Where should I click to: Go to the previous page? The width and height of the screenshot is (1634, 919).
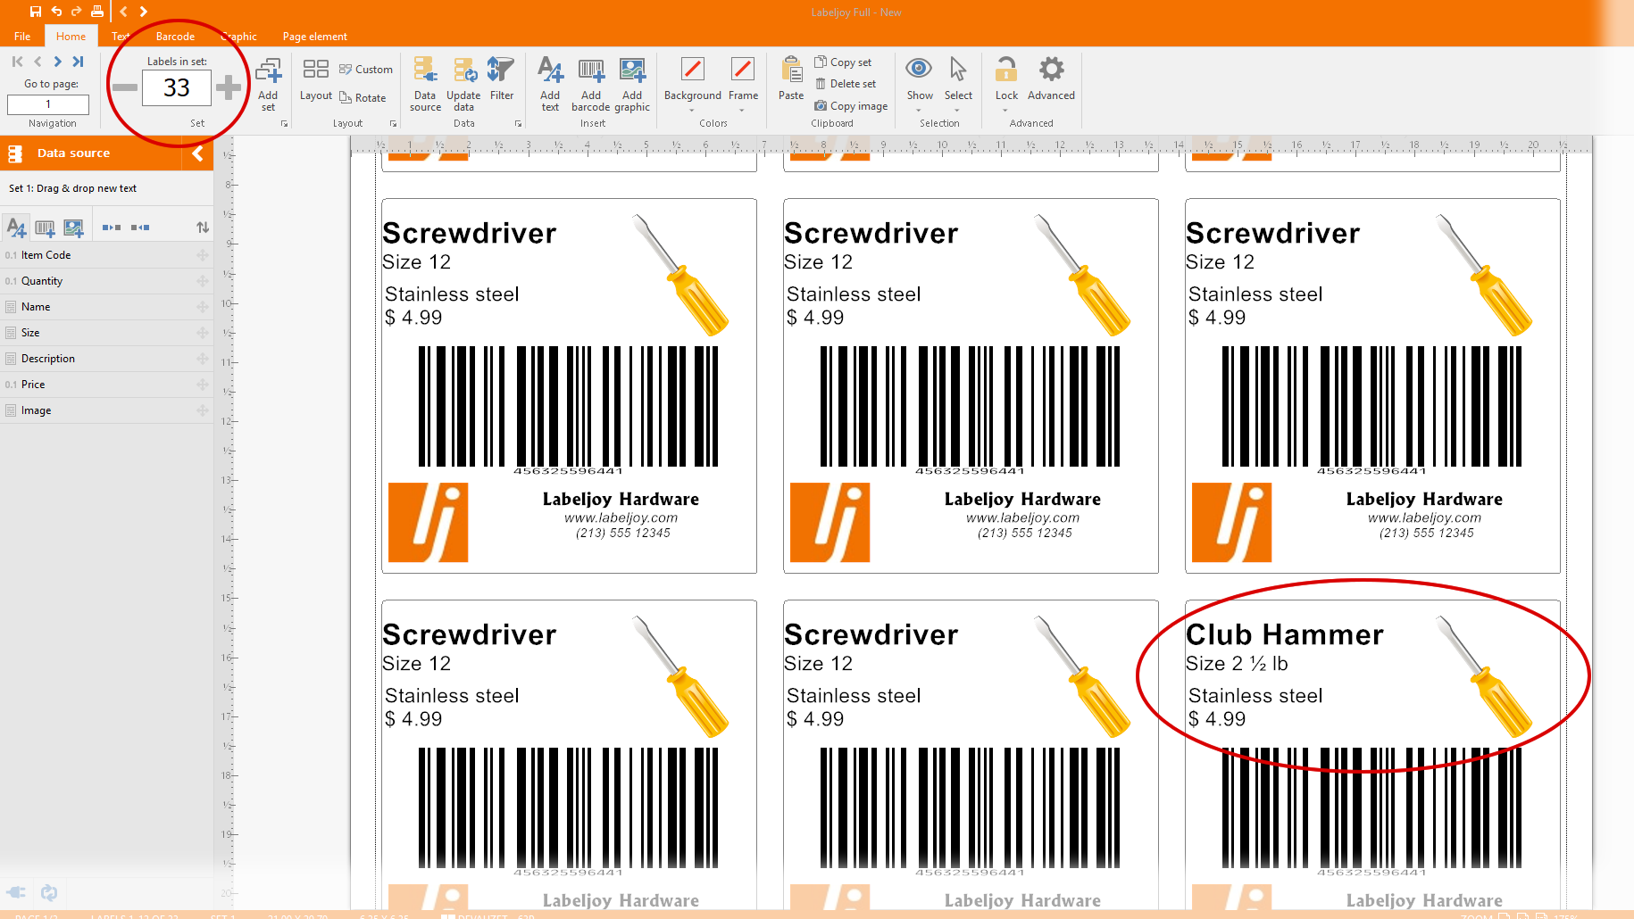(x=38, y=62)
